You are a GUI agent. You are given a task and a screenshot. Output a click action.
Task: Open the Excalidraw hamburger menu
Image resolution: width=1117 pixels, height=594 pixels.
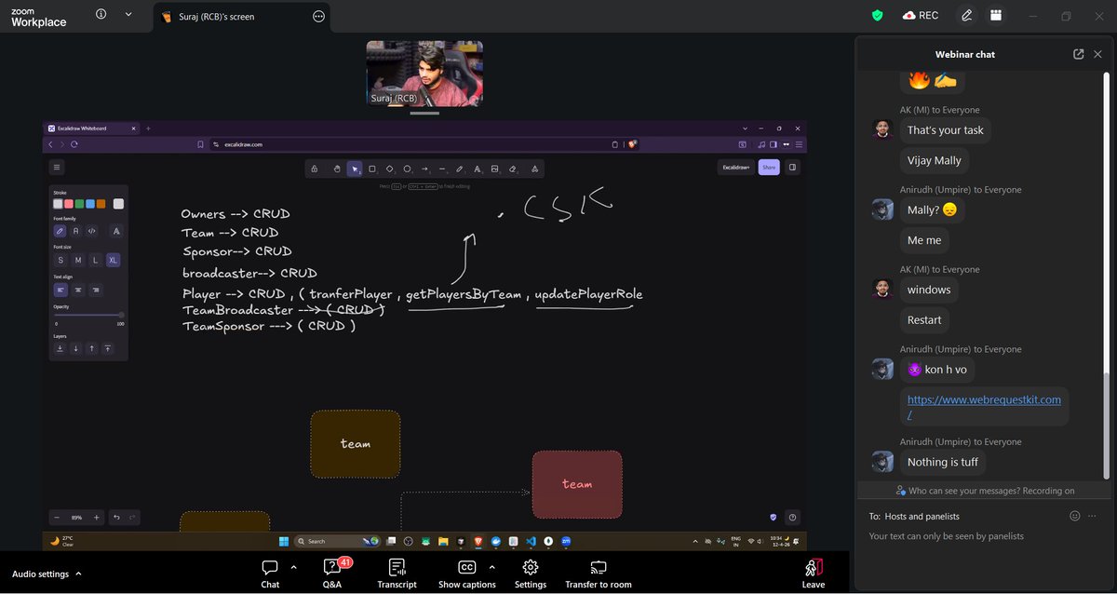tap(56, 167)
